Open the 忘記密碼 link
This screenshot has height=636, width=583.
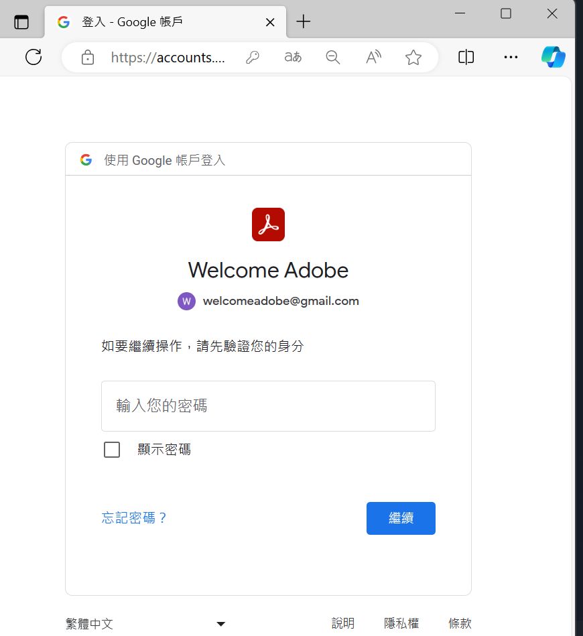tap(133, 518)
